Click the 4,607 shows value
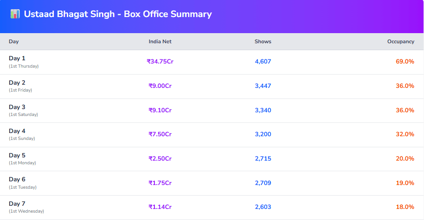Viewport: 424px width, 220px height. tap(263, 62)
